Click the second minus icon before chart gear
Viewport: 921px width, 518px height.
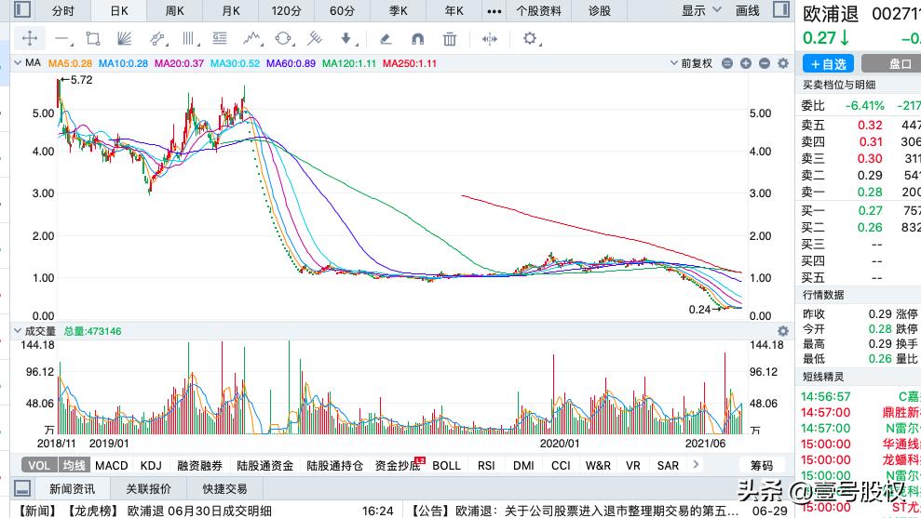pyautogui.click(x=765, y=63)
